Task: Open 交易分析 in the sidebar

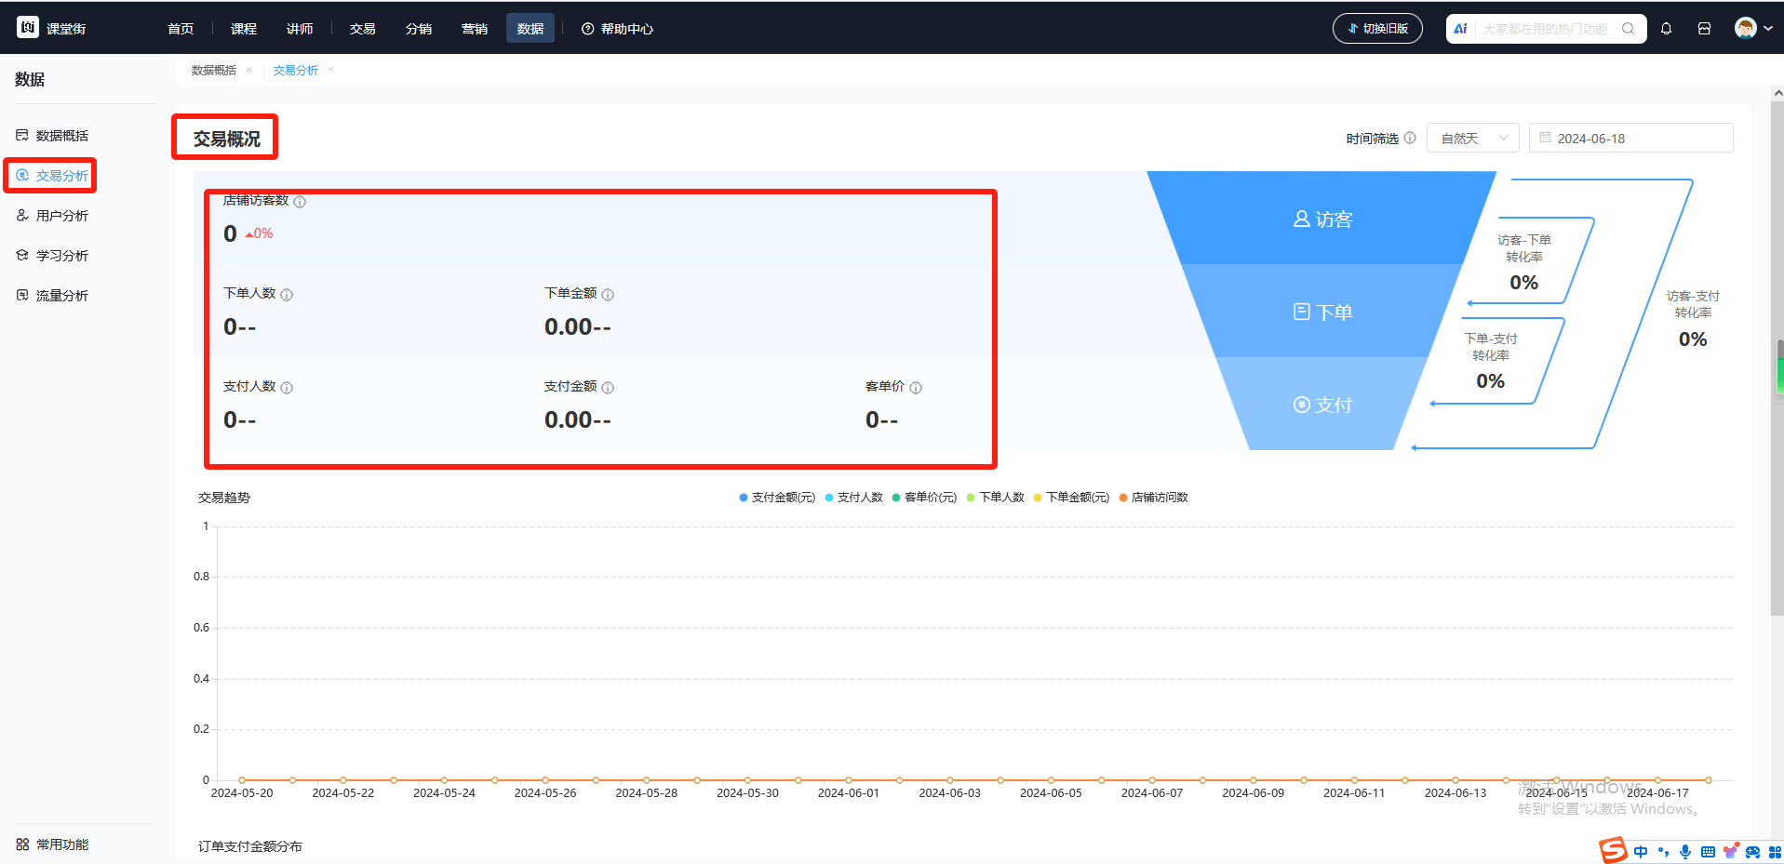Action: pyautogui.click(x=61, y=176)
